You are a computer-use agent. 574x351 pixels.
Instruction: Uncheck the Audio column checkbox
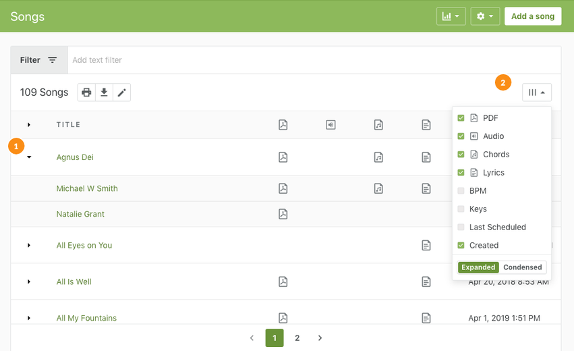pyautogui.click(x=461, y=136)
